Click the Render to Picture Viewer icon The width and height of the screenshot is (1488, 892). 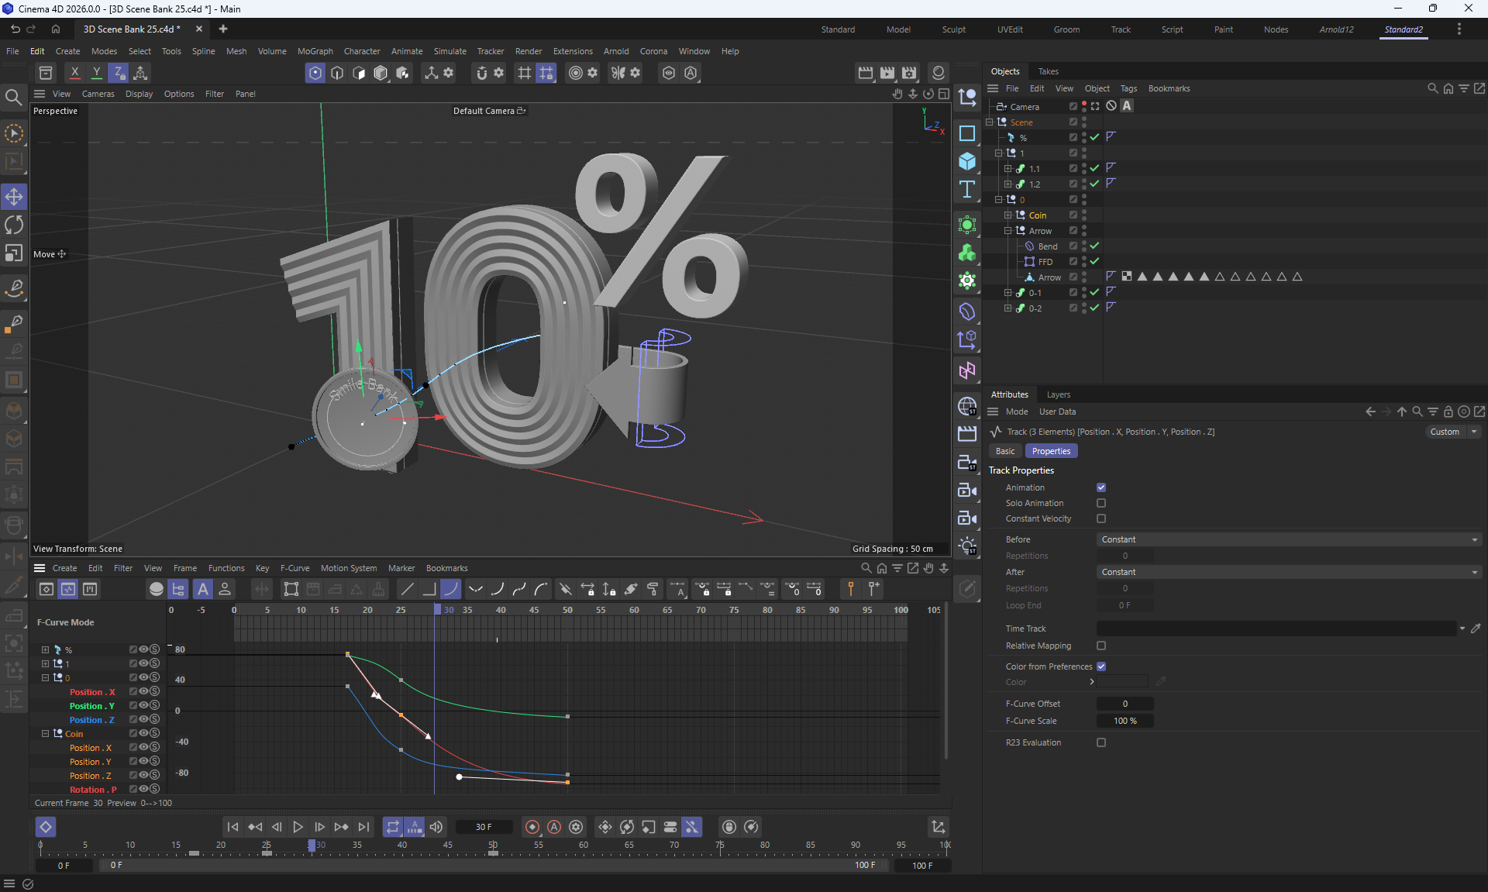tap(887, 73)
